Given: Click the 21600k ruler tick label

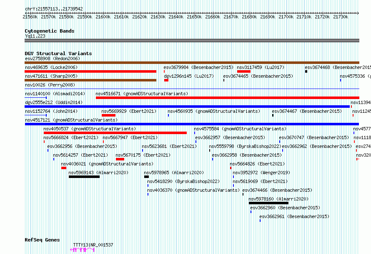Looking at the screenshot, I should coord(103,17).
